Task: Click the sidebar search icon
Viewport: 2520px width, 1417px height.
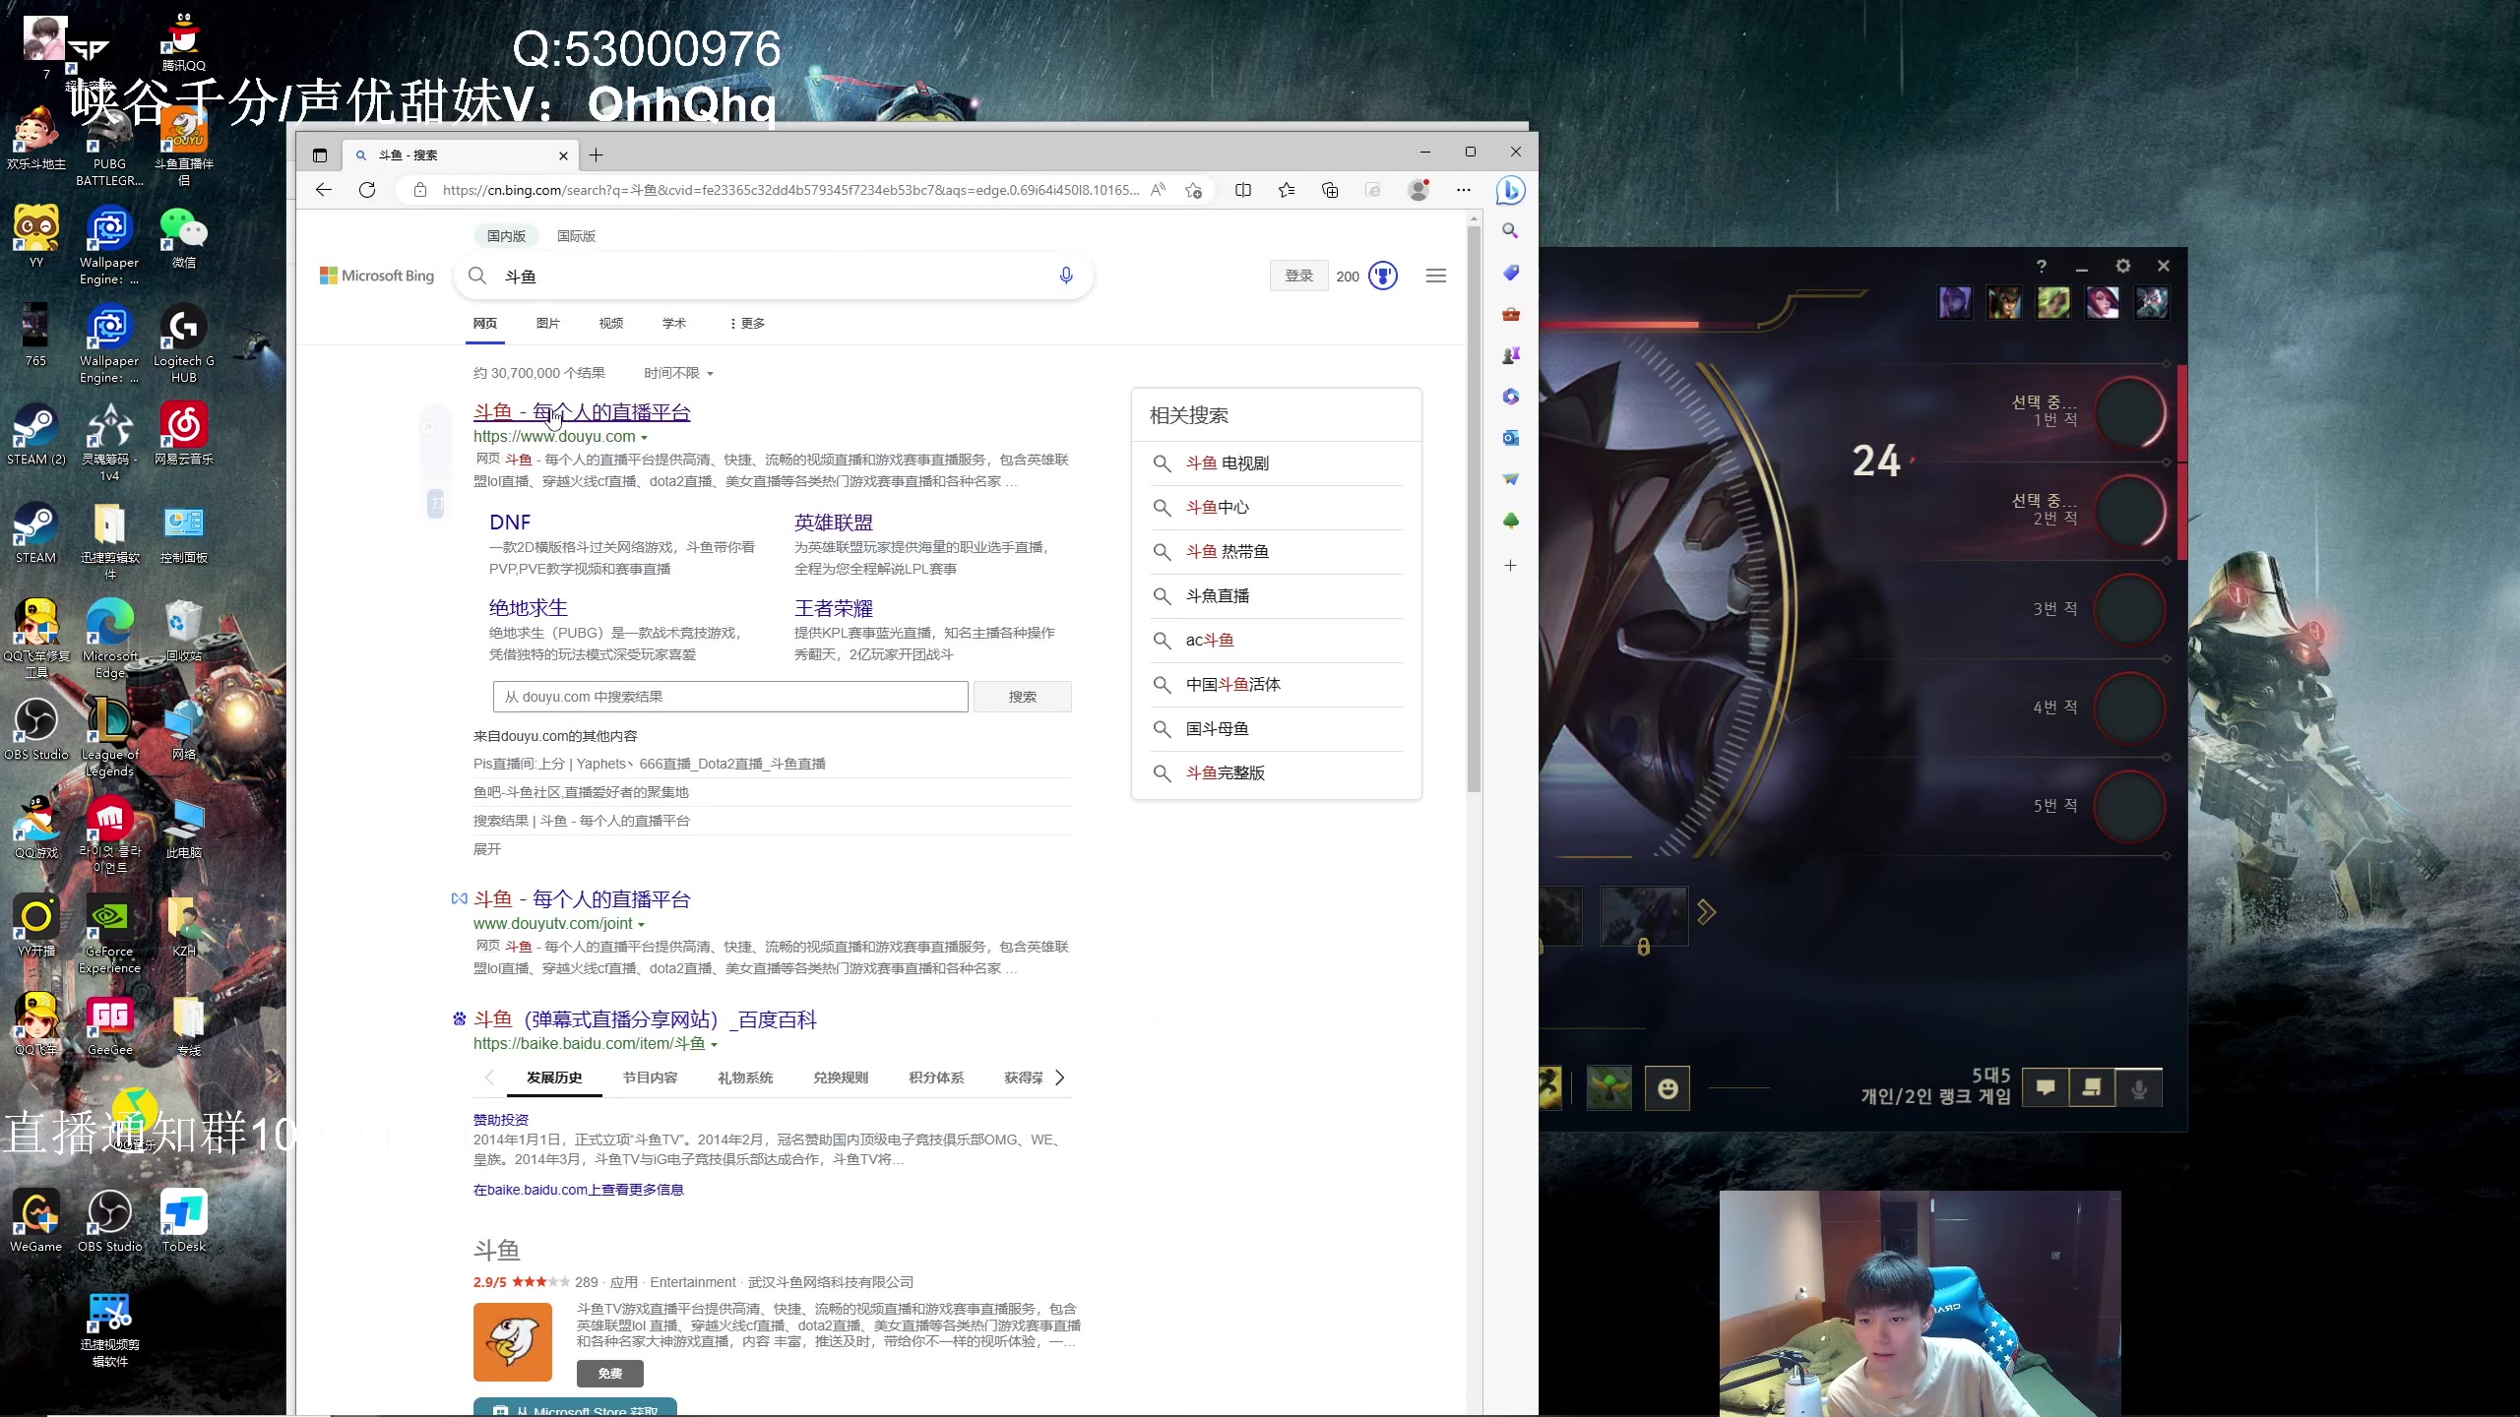Action: (1510, 231)
